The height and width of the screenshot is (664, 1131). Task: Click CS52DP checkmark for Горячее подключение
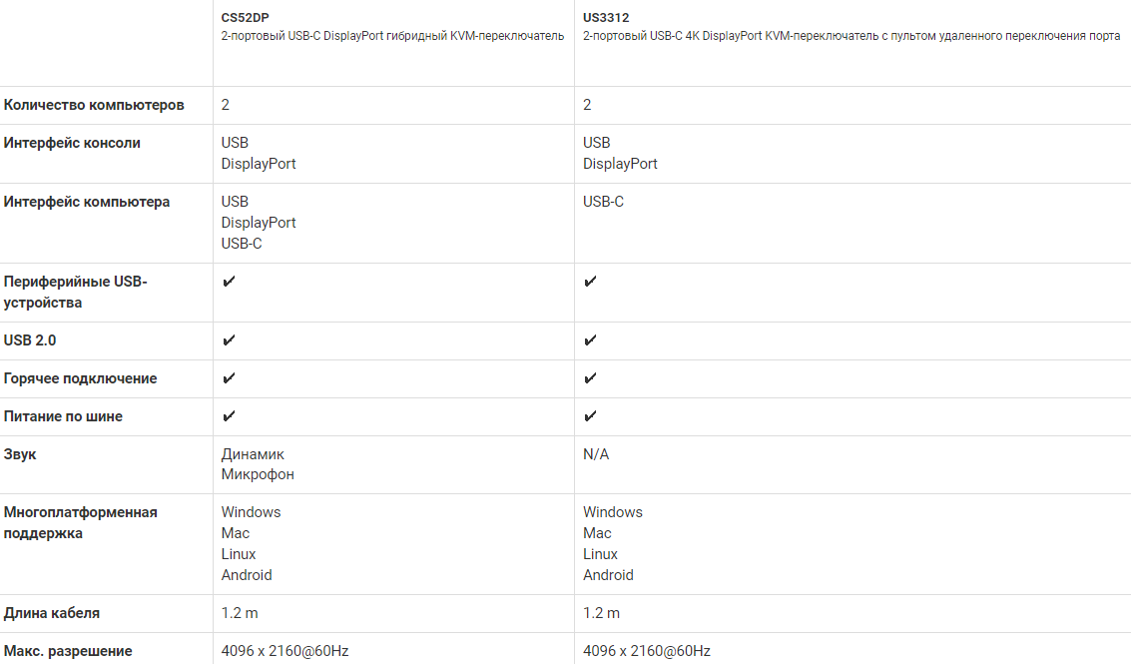click(229, 378)
